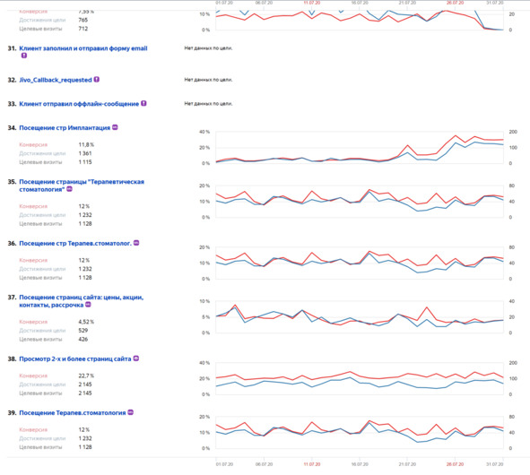
Task: Click icon beside 'Просмотр 2-х и более страниц сайта'
Action: click(136, 358)
